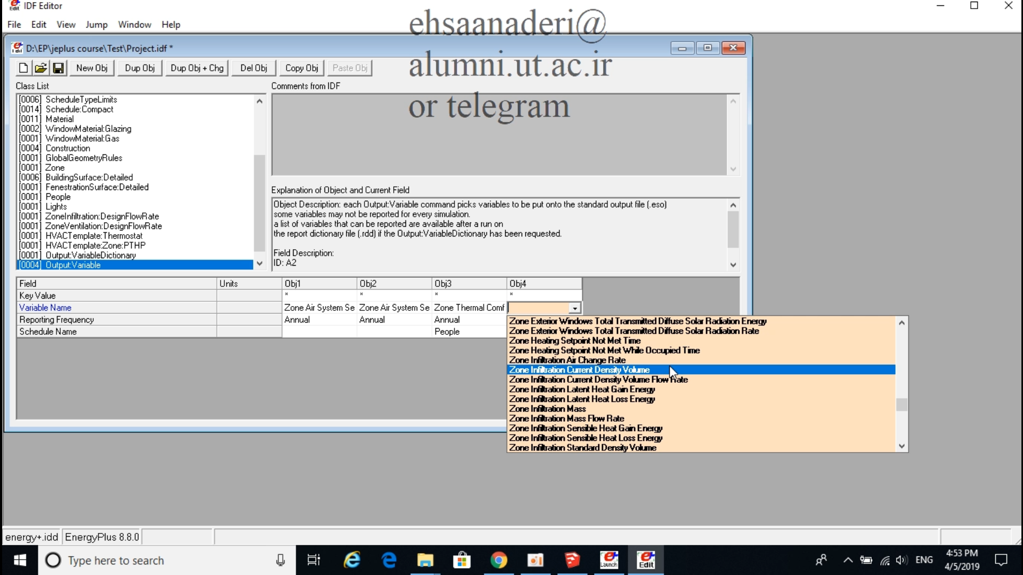Open the Window menu
Screen dimensions: 1023x575
click(134, 24)
